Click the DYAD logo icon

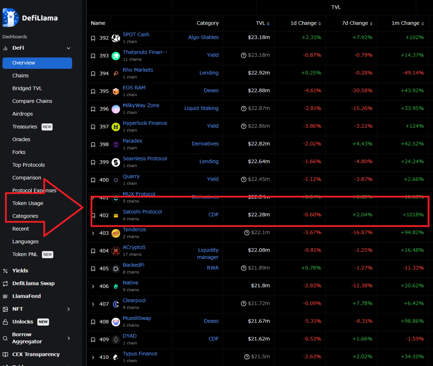tap(116, 339)
